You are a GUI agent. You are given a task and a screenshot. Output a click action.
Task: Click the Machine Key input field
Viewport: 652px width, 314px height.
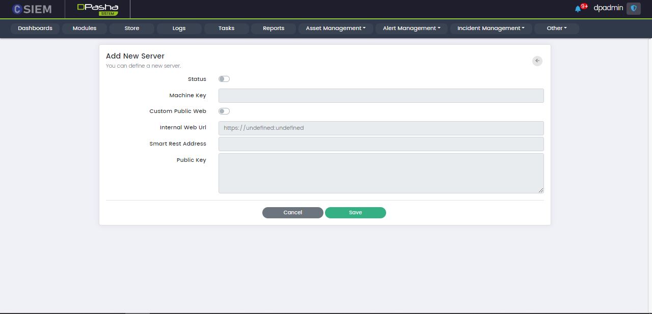[381, 96]
